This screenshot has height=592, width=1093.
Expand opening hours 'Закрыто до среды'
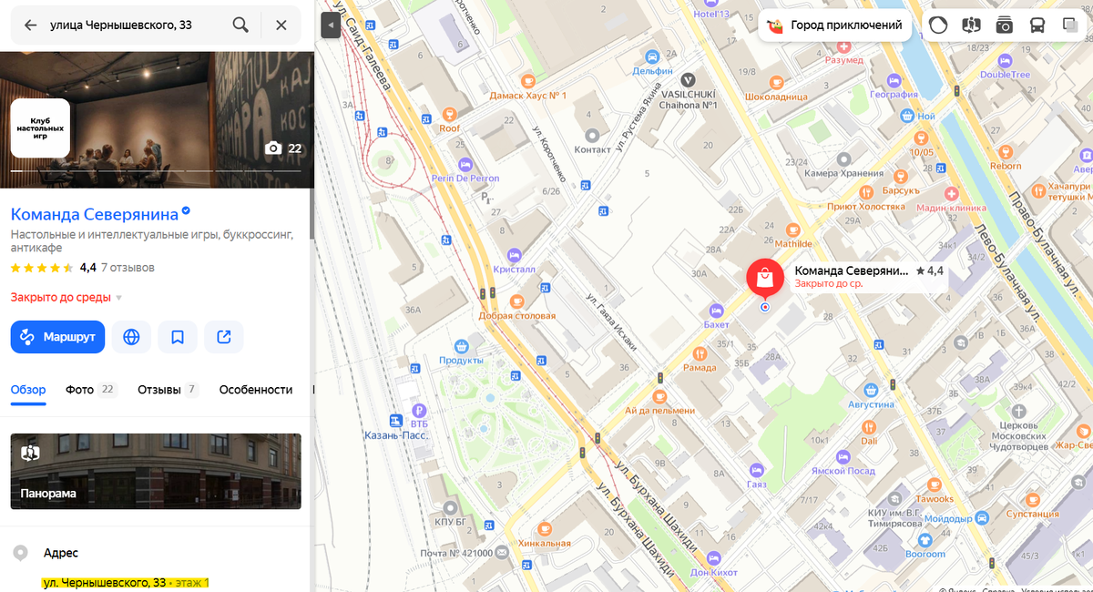click(66, 298)
